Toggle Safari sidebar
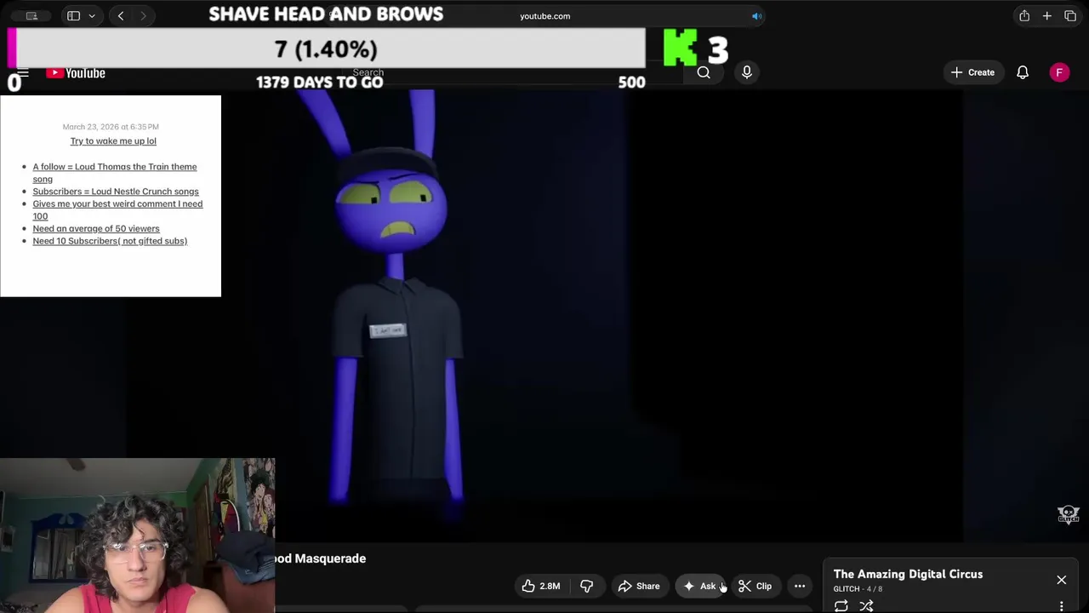This screenshot has height=613, width=1089. 73,15
